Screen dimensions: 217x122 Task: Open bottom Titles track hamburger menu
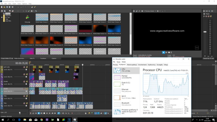[2, 103]
